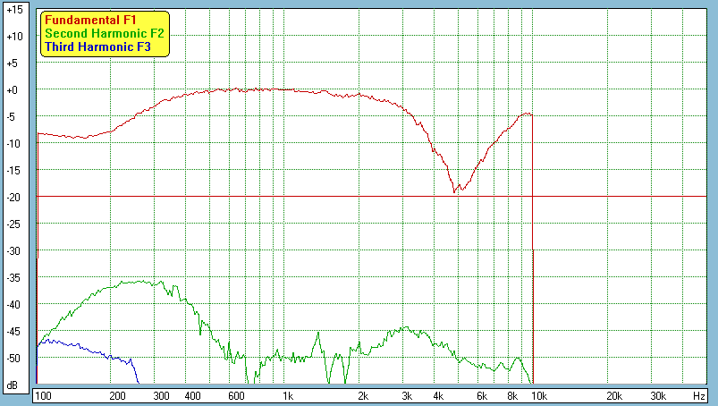The image size is (718, 406).
Task: Click the -50 label on the dB axis
Action: click(x=13, y=359)
